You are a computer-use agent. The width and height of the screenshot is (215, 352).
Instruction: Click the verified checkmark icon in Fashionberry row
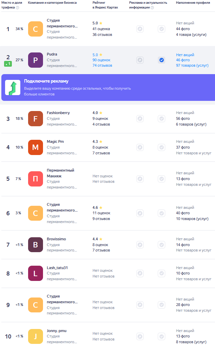(162, 118)
